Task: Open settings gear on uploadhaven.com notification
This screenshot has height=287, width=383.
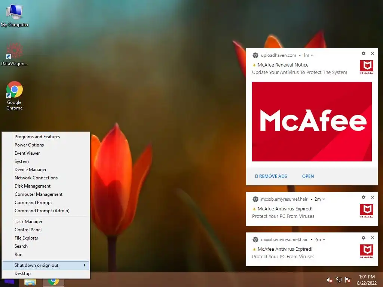Action: 364,53
